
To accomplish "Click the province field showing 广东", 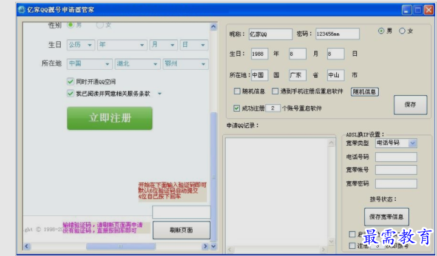I will pyautogui.click(x=297, y=75).
